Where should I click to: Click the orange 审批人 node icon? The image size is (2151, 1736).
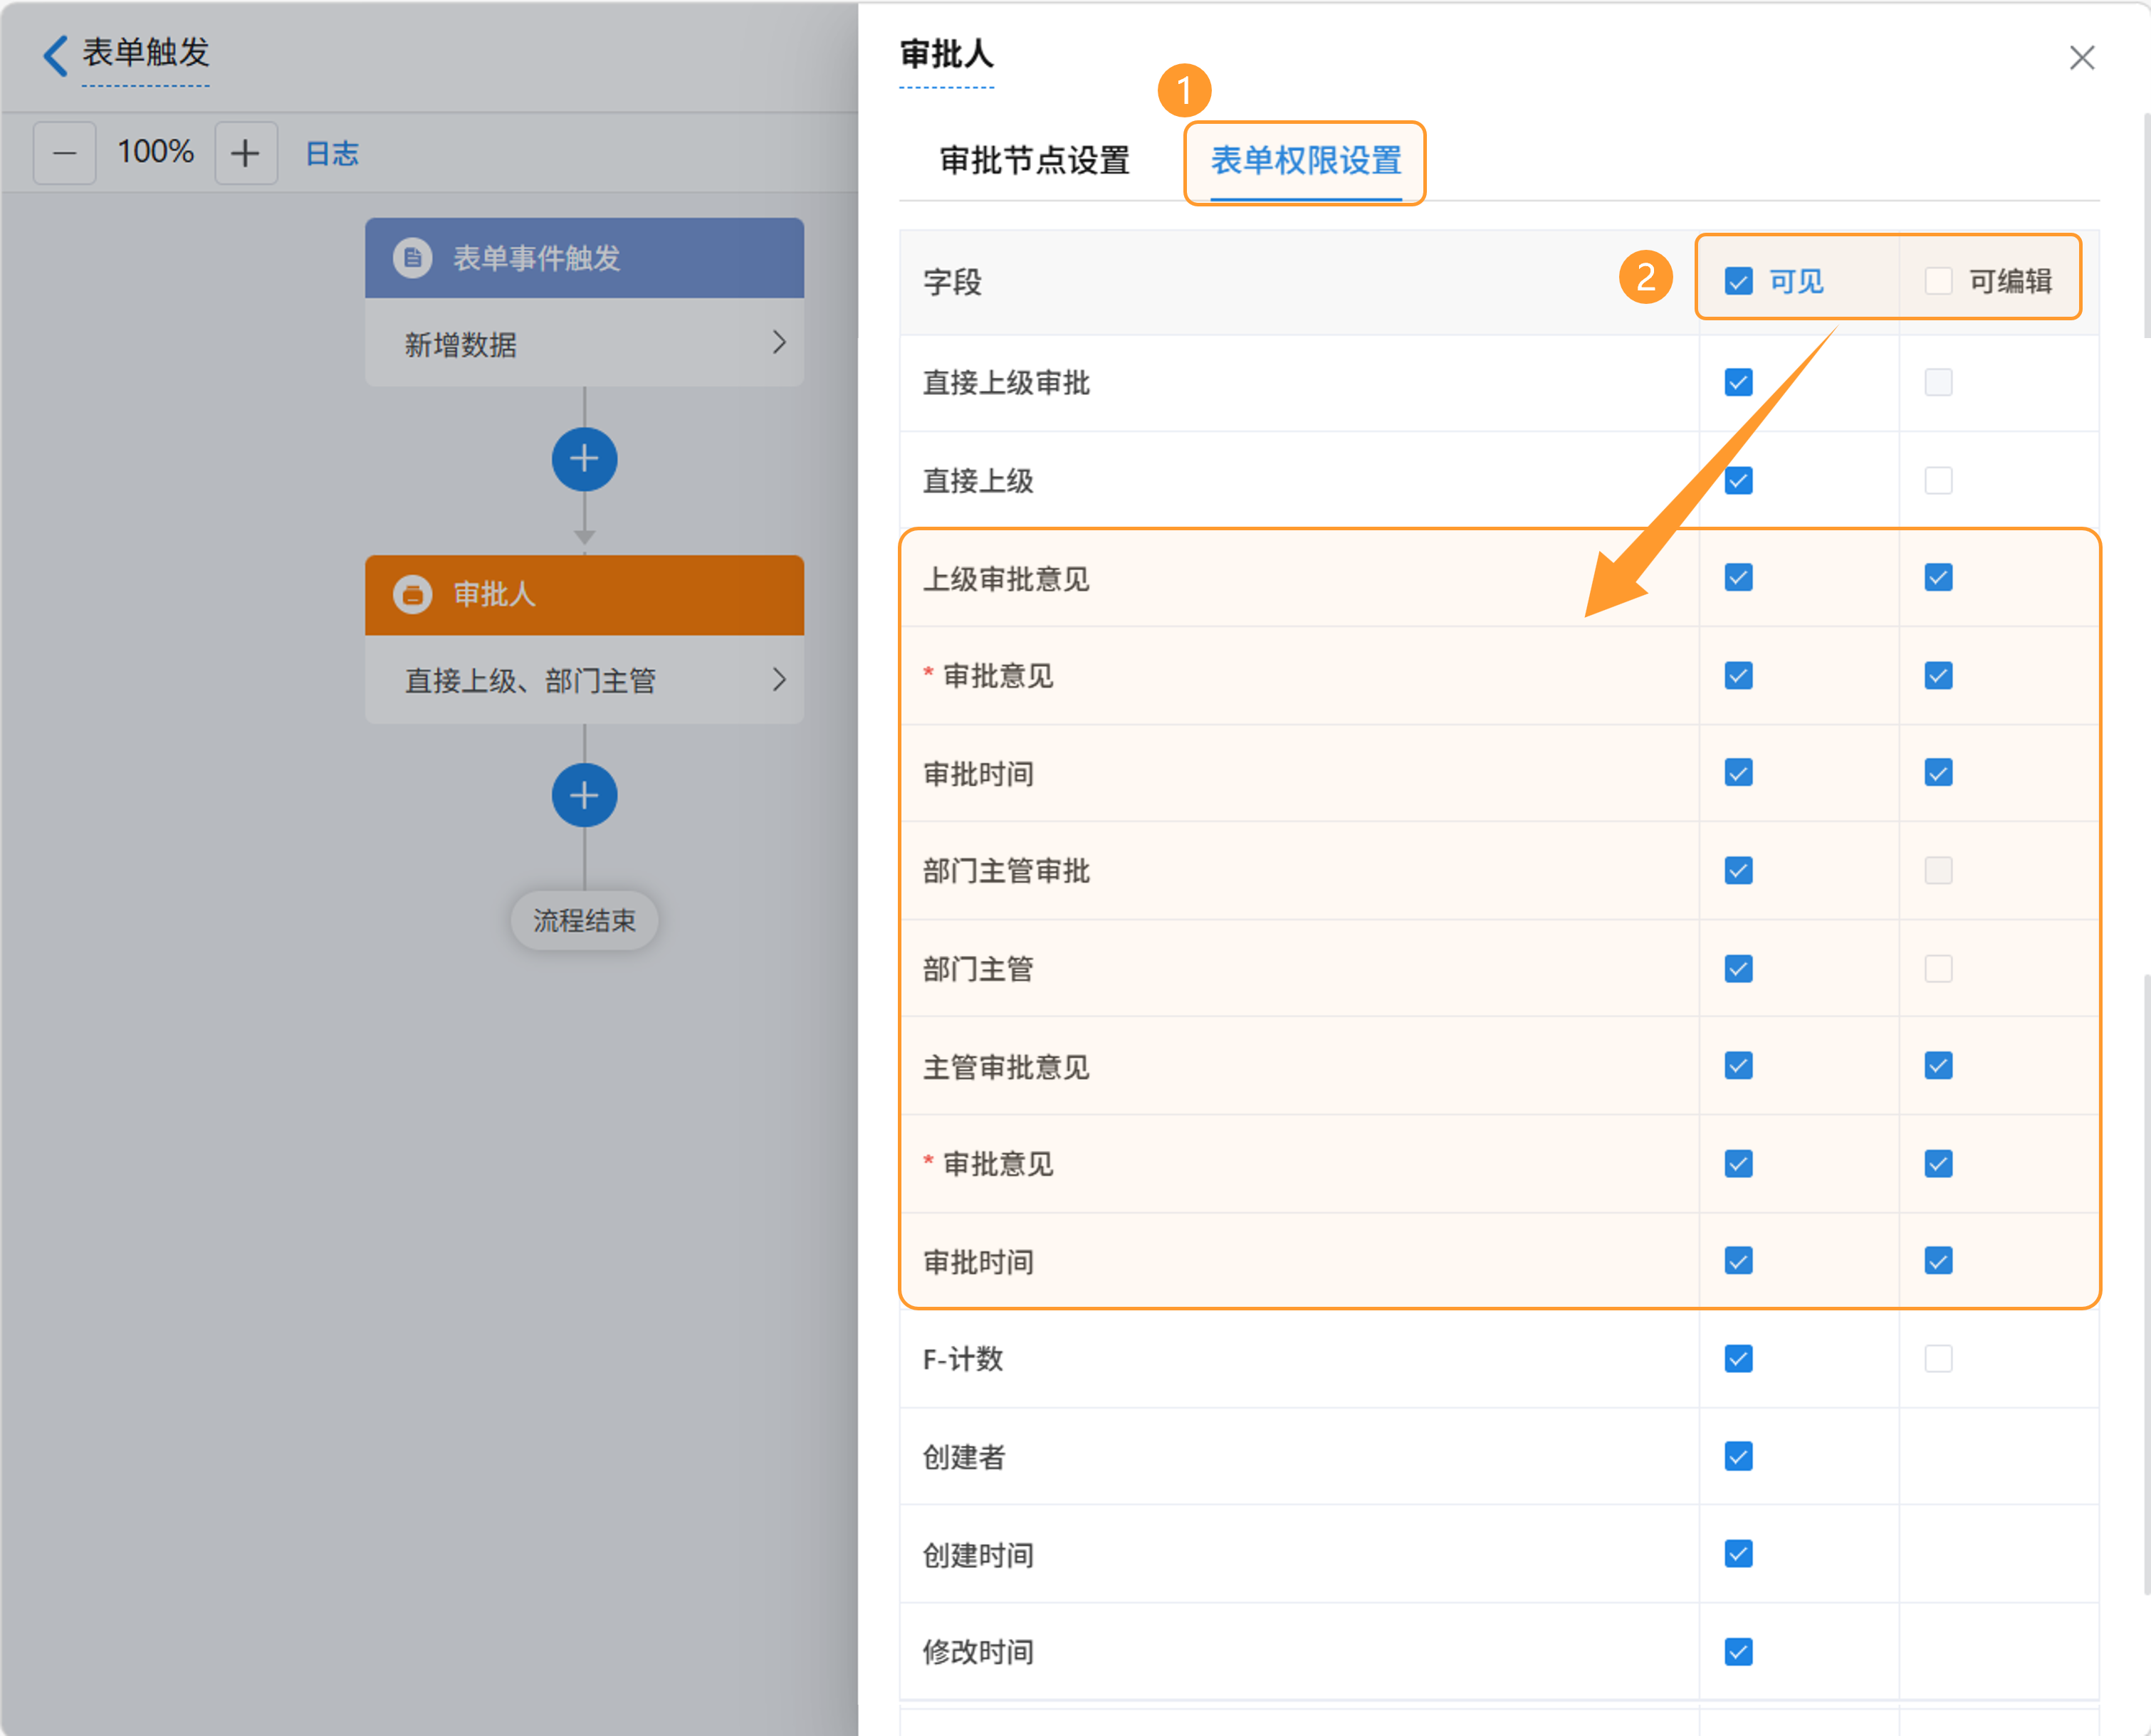pos(412,594)
